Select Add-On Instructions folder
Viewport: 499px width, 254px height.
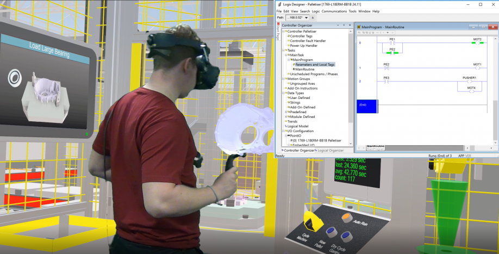pyautogui.click(x=302, y=88)
